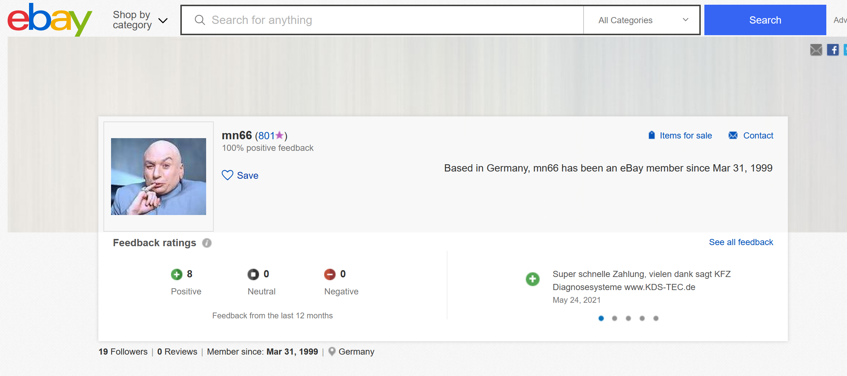
Task: Select the third feedback carousel dot
Action: click(628, 318)
